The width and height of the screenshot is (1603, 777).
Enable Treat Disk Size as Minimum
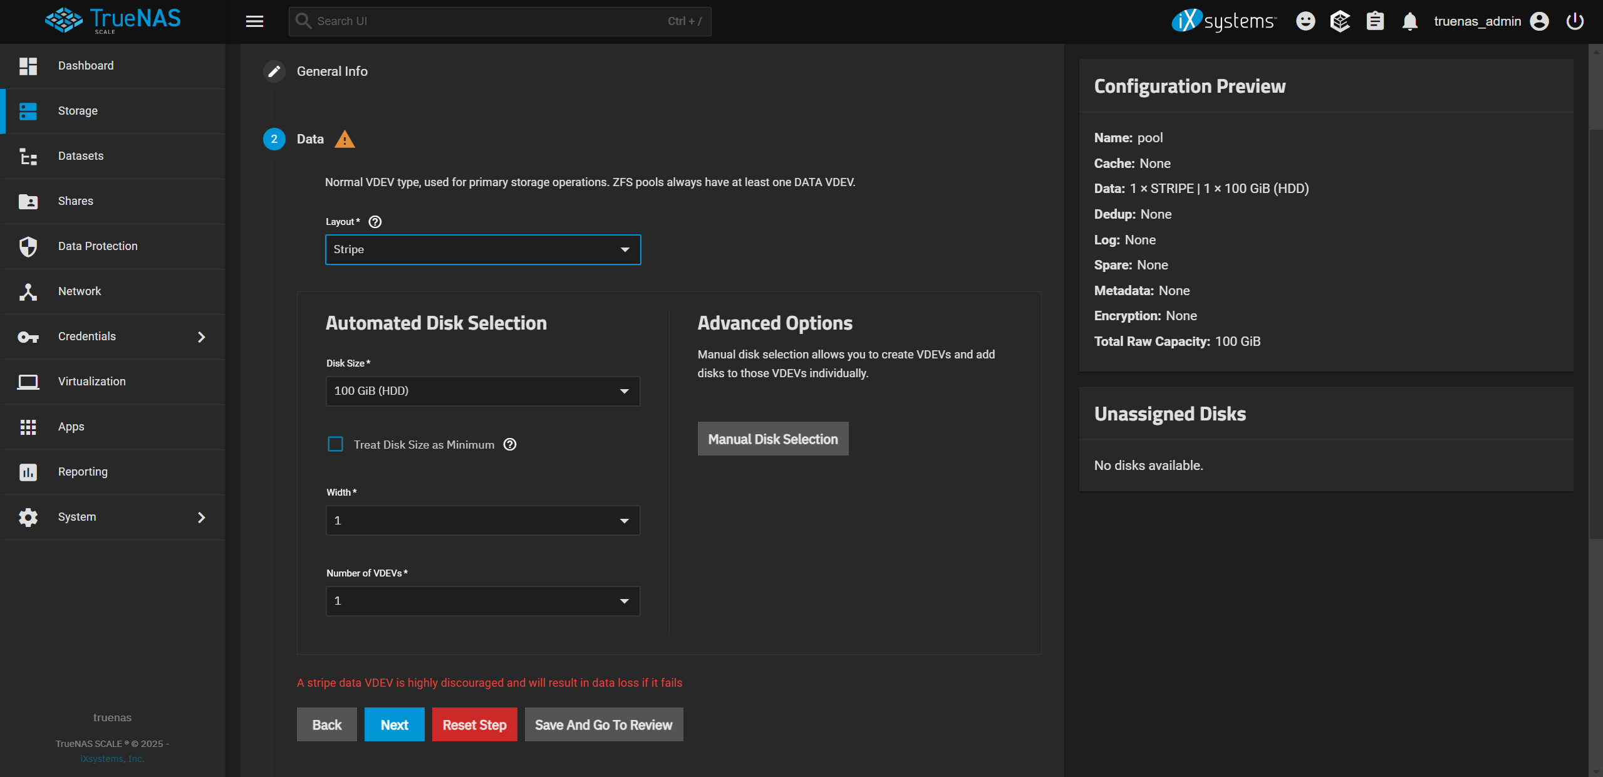336,444
